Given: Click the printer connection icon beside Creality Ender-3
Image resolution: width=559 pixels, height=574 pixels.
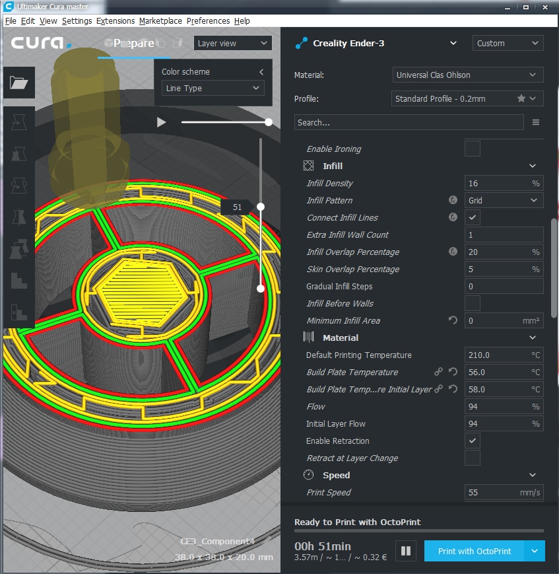Looking at the screenshot, I should pos(302,43).
